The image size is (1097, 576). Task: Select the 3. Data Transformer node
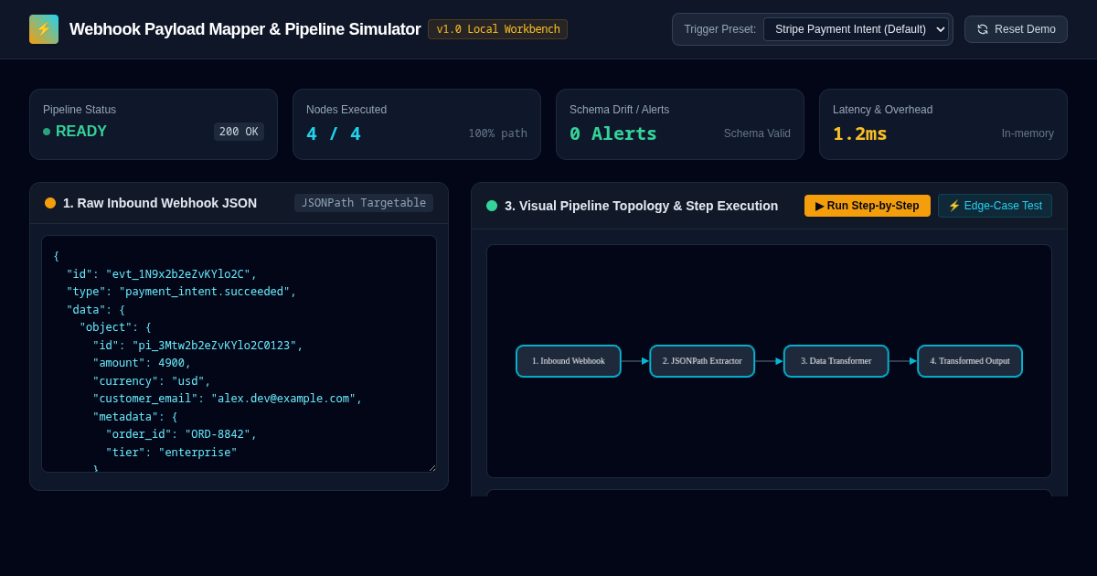pos(836,361)
